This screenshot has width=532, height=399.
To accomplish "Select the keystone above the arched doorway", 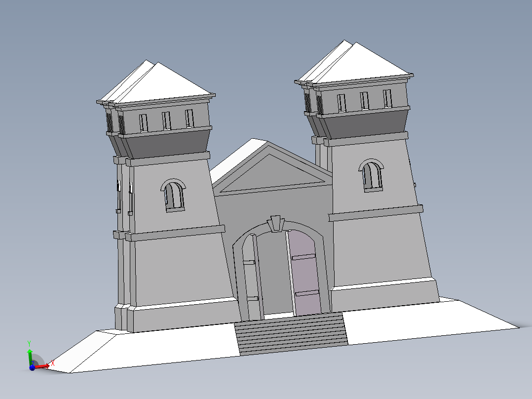I will (275, 223).
